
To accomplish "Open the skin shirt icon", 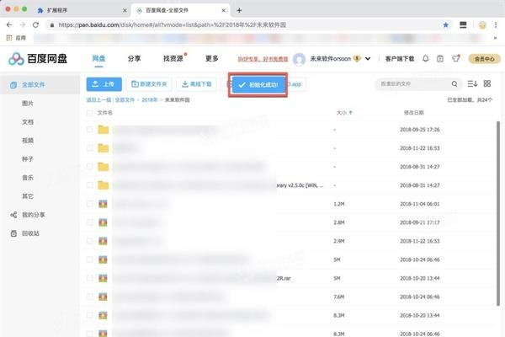I will (x=455, y=58).
